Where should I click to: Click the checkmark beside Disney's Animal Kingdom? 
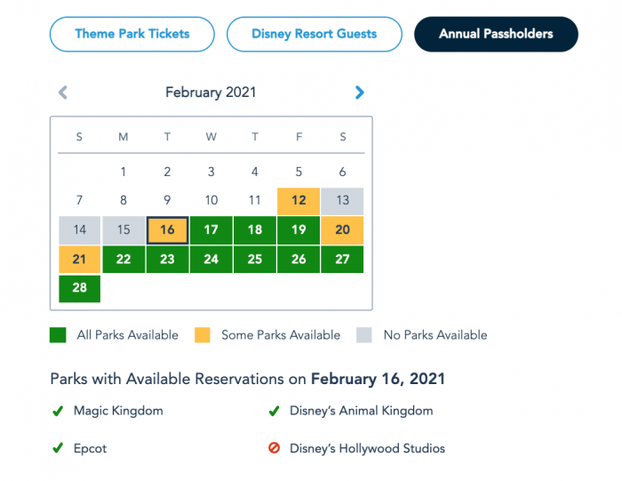[274, 411]
